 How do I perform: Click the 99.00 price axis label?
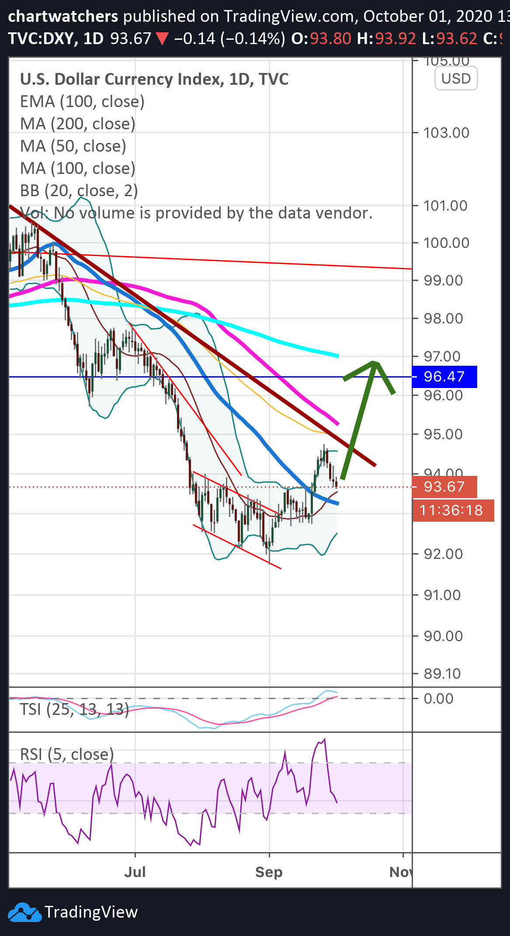(443, 280)
